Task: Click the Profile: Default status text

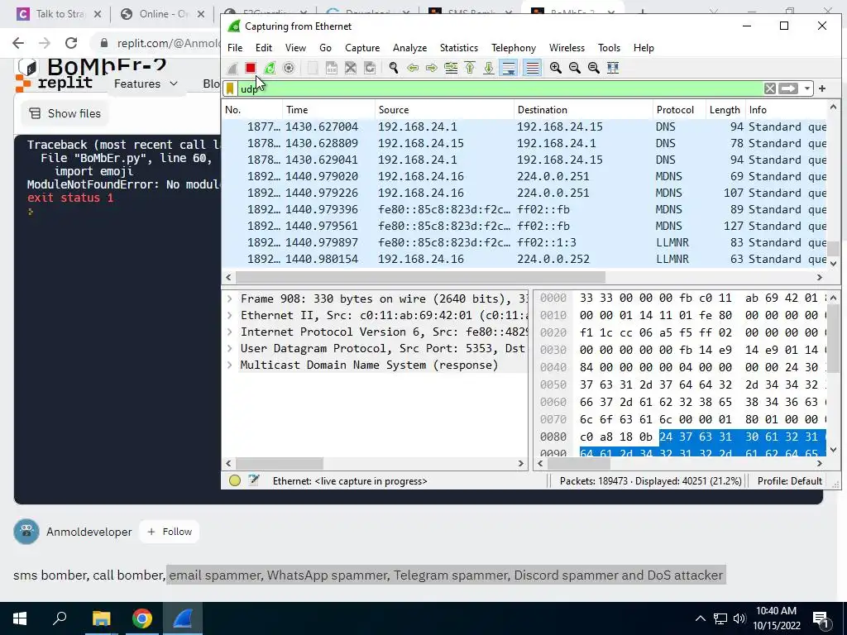Action: [789, 481]
